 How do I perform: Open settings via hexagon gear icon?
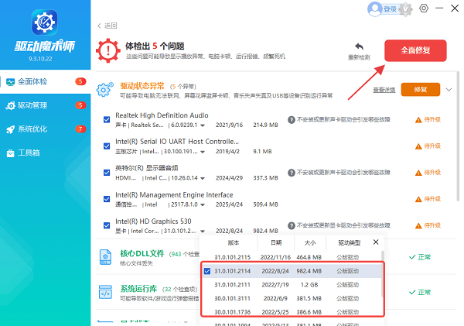[424, 9]
